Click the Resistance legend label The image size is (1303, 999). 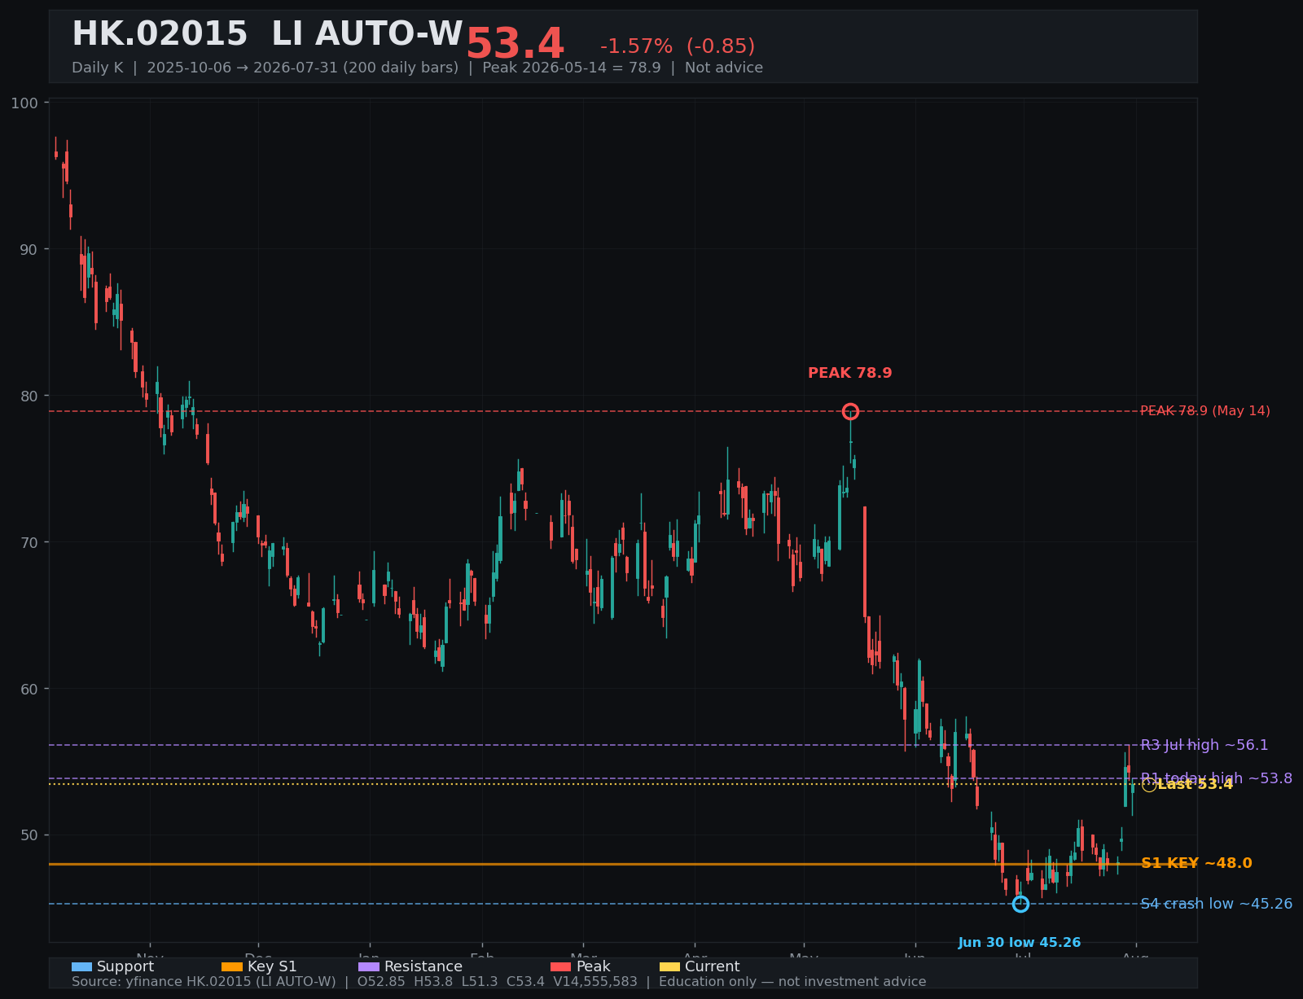click(x=423, y=966)
